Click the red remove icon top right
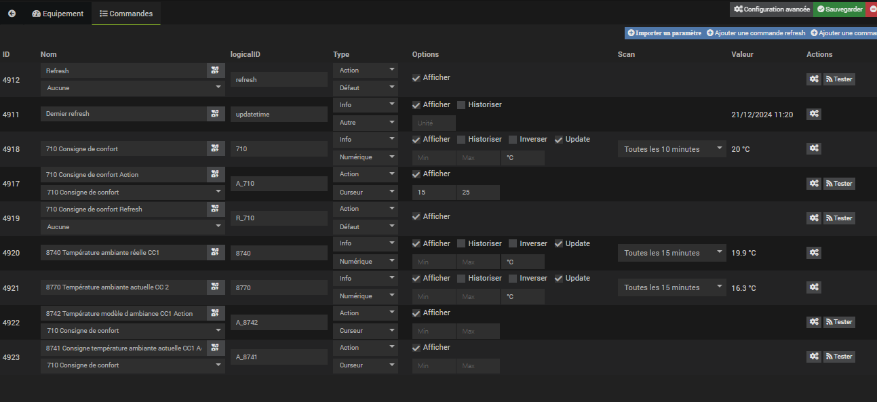This screenshot has width=877, height=402. tap(872, 9)
